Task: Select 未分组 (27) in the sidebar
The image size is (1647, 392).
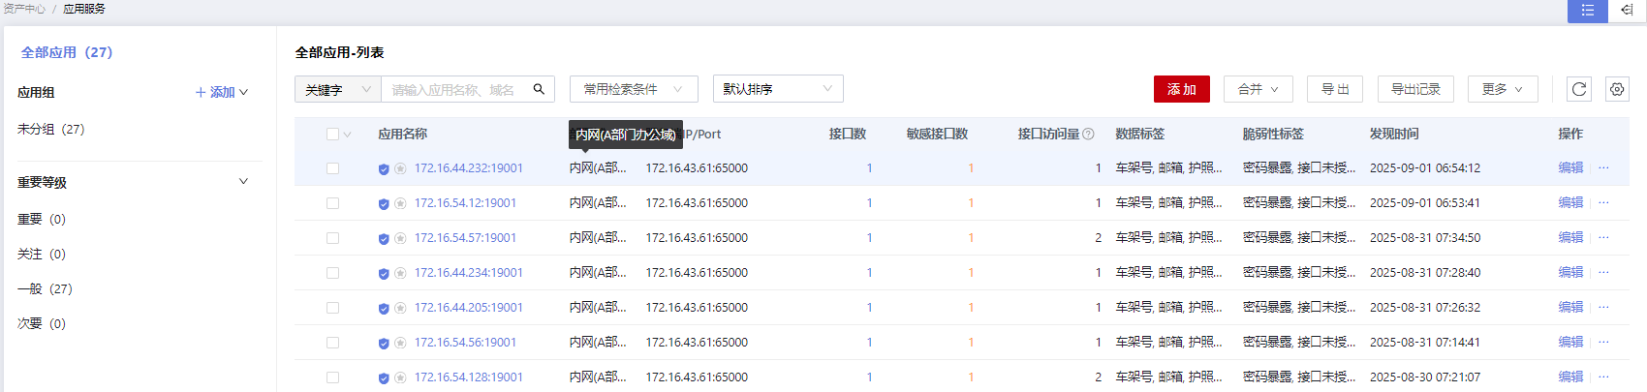Action: [x=50, y=129]
